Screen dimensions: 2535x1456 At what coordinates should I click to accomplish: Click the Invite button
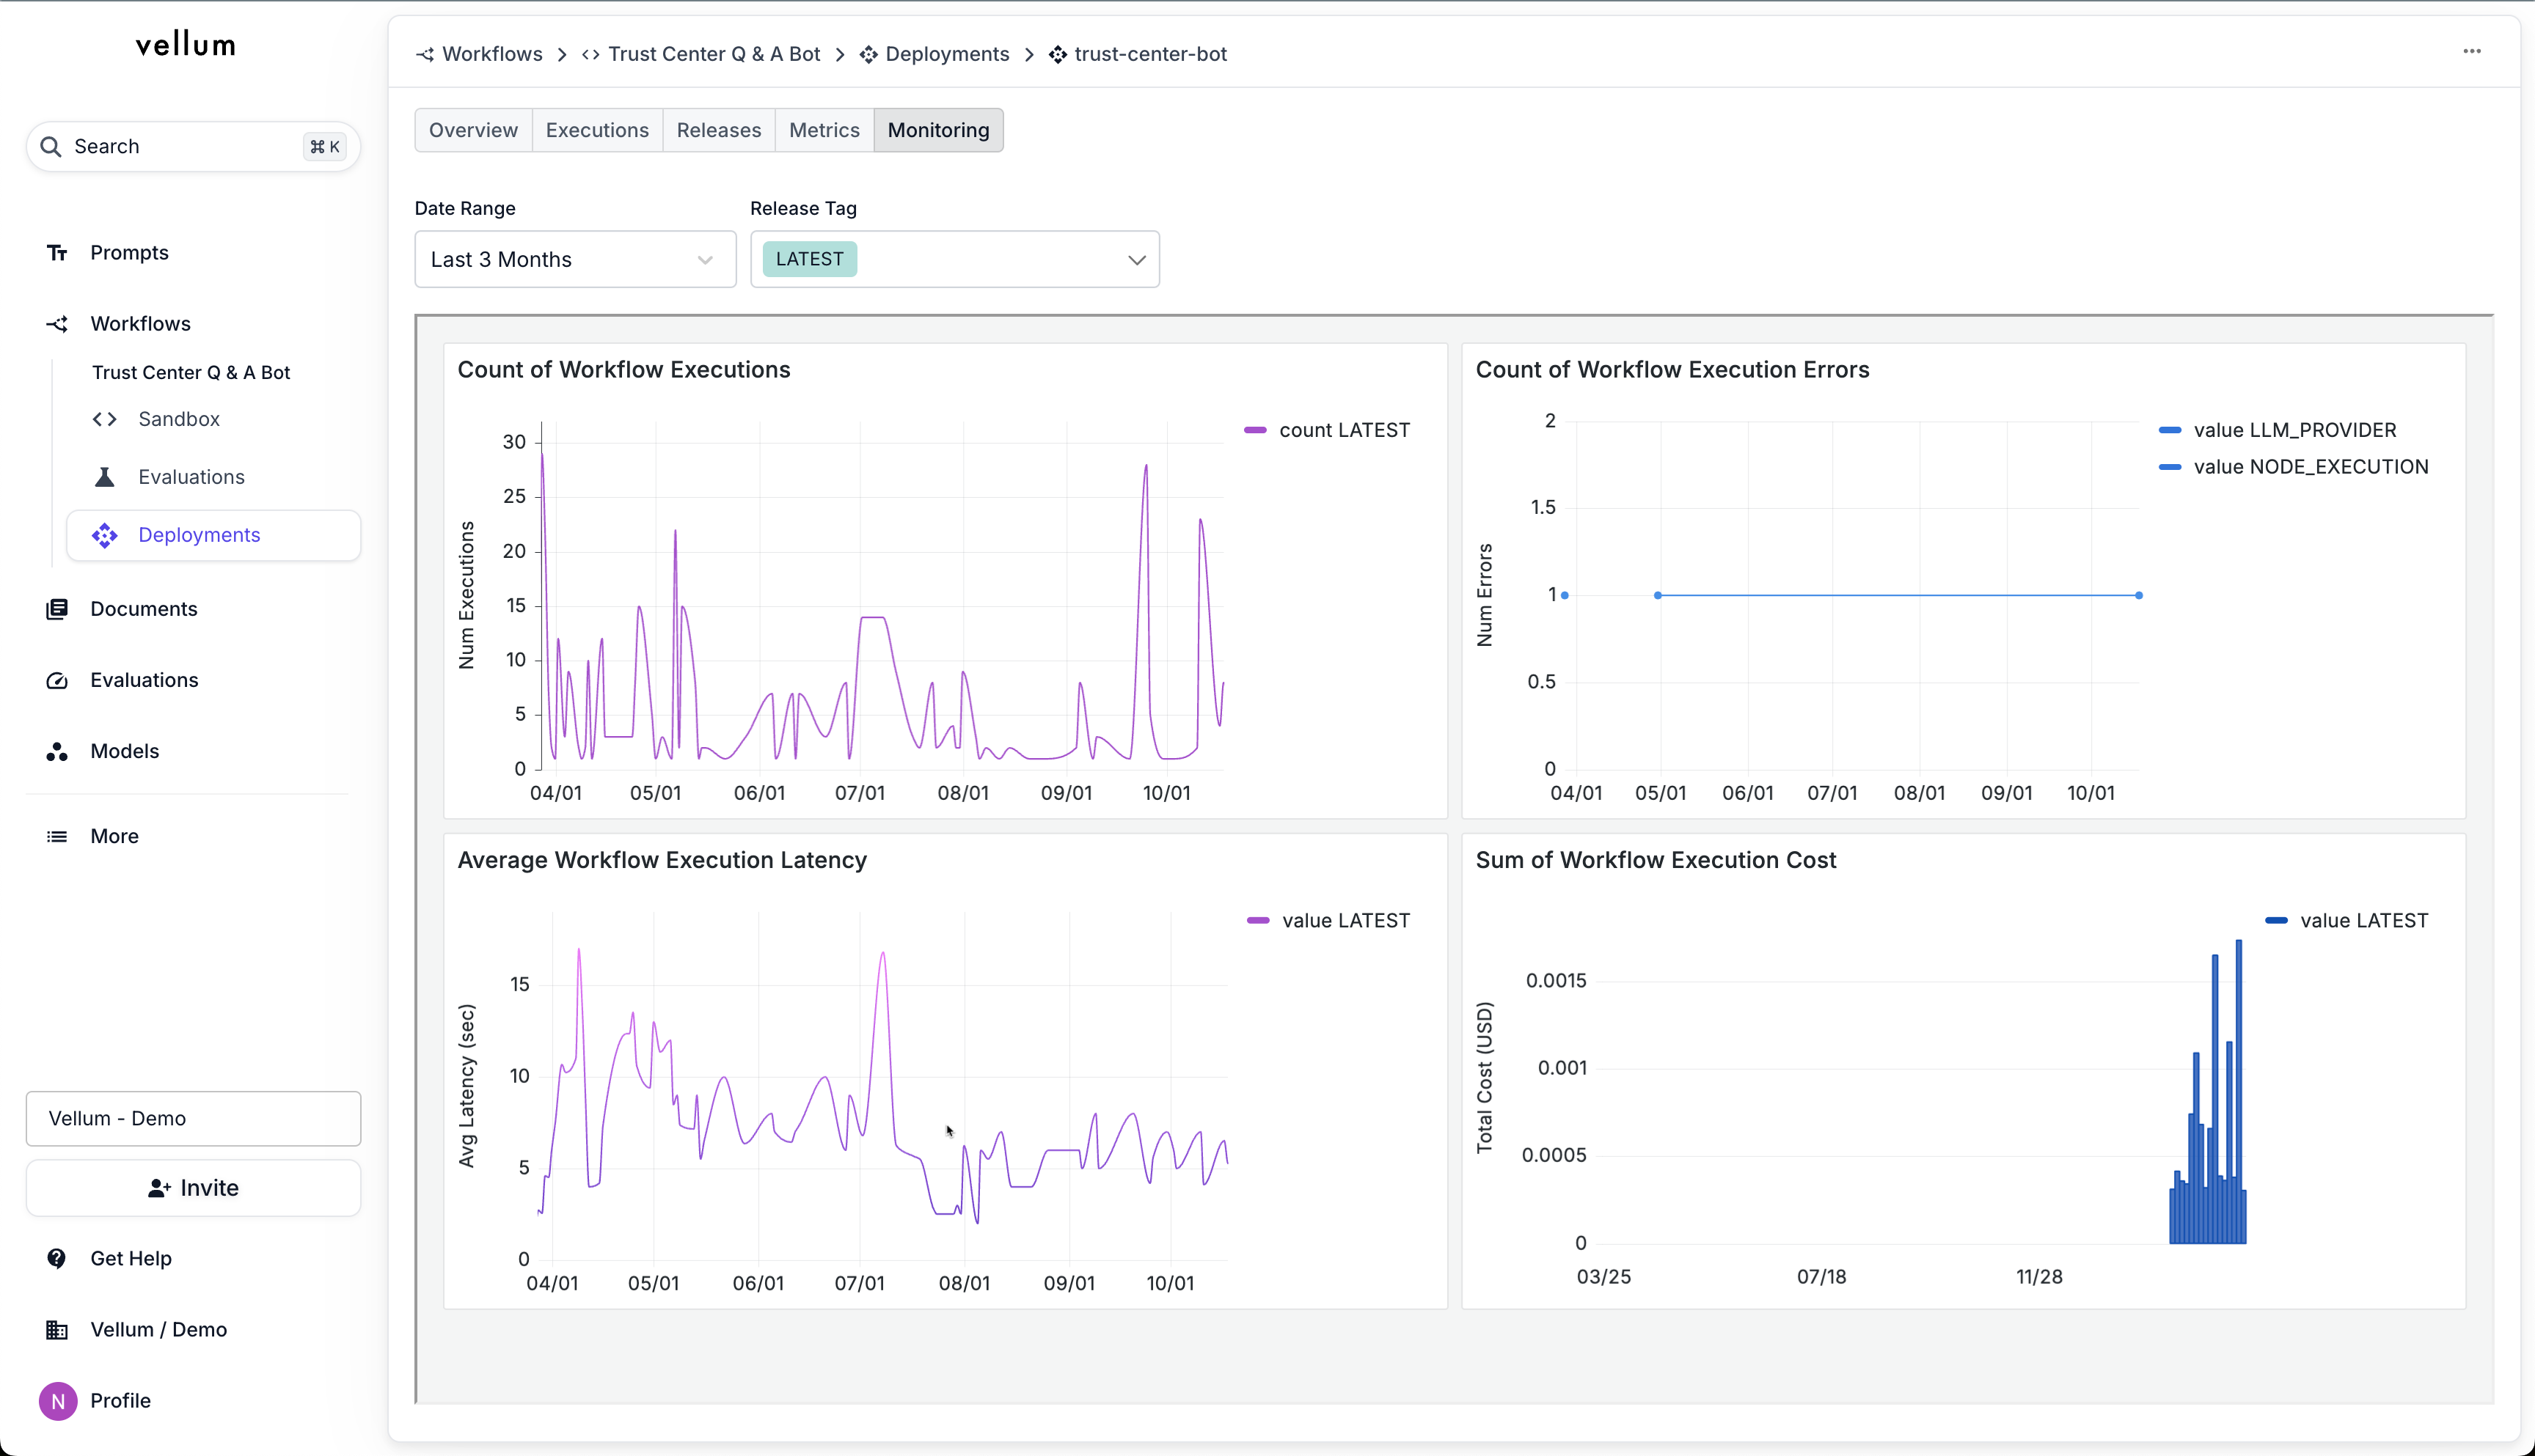[x=193, y=1188]
